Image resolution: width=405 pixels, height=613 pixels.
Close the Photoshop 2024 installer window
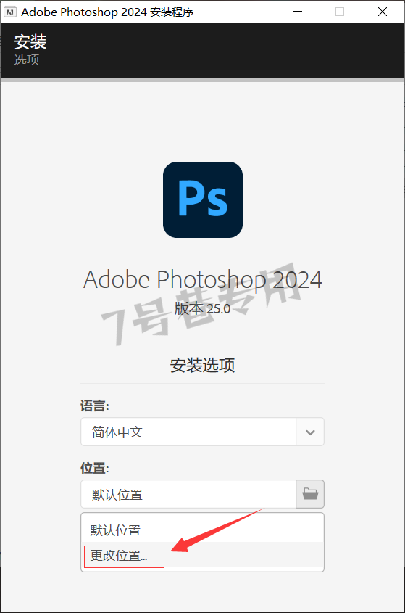pyautogui.click(x=383, y=12)
